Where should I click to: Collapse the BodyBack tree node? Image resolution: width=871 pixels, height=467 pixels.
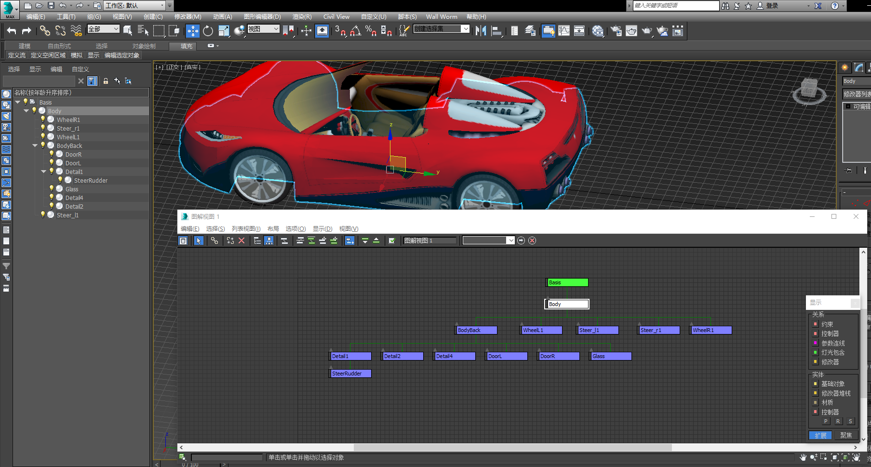pyautogui.click(x=35, y=146)
